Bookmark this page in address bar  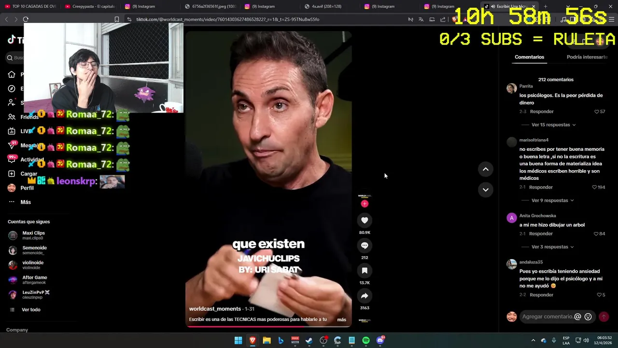[117, 19]
